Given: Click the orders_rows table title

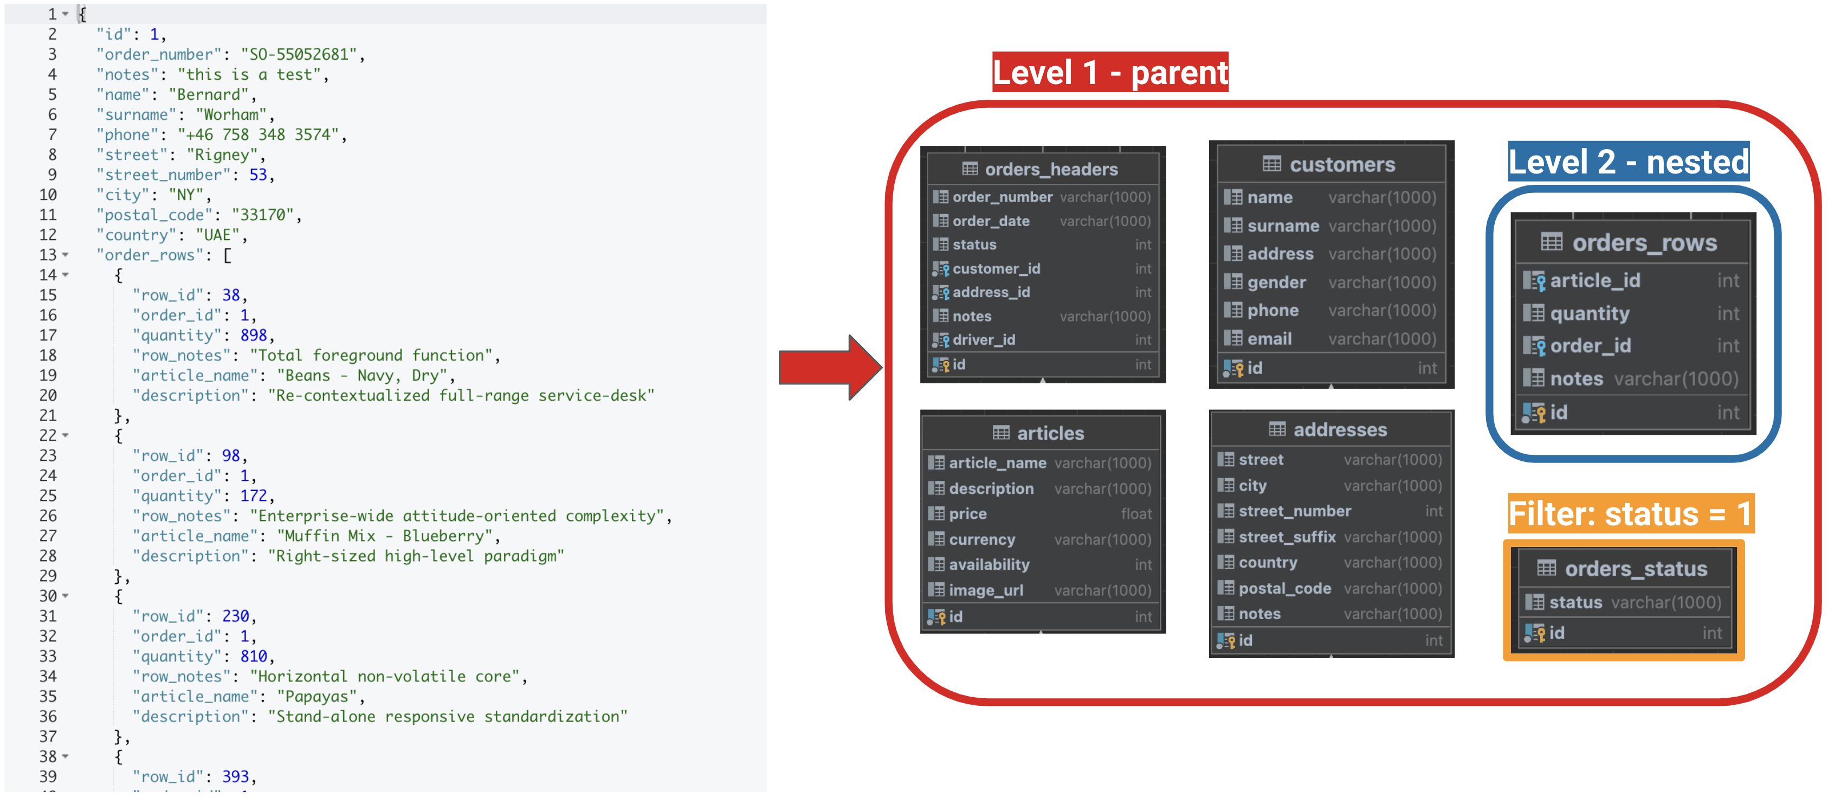Looking at the screenshot, I should pyautogui.click(x=1644, y=243).
